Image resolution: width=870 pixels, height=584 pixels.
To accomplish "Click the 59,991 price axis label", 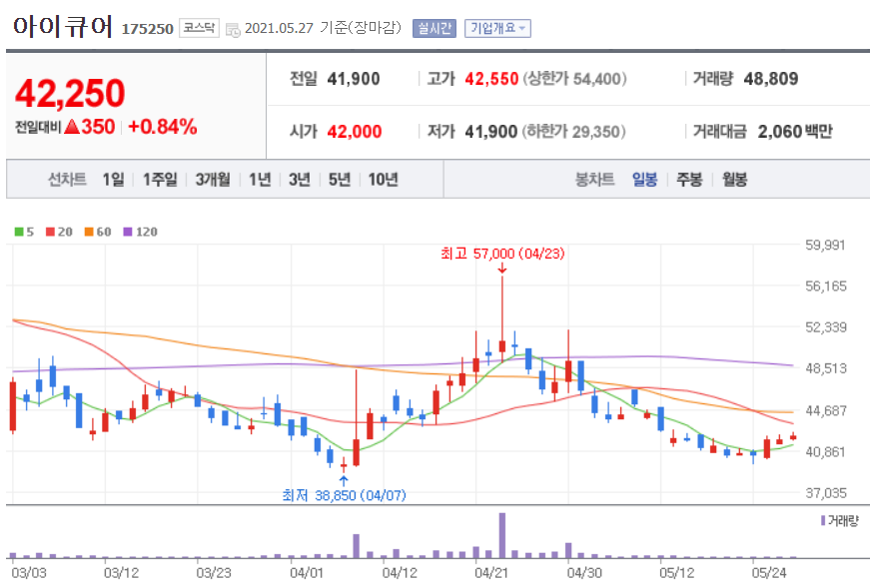I will (x=826, y=245).
